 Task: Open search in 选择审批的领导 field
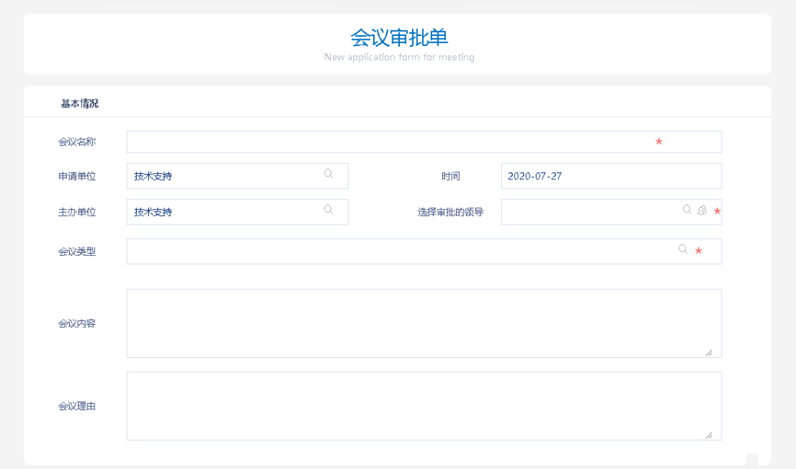click(687, 209)
